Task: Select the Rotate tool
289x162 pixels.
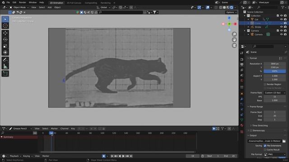Action: (x=5, y=40)
